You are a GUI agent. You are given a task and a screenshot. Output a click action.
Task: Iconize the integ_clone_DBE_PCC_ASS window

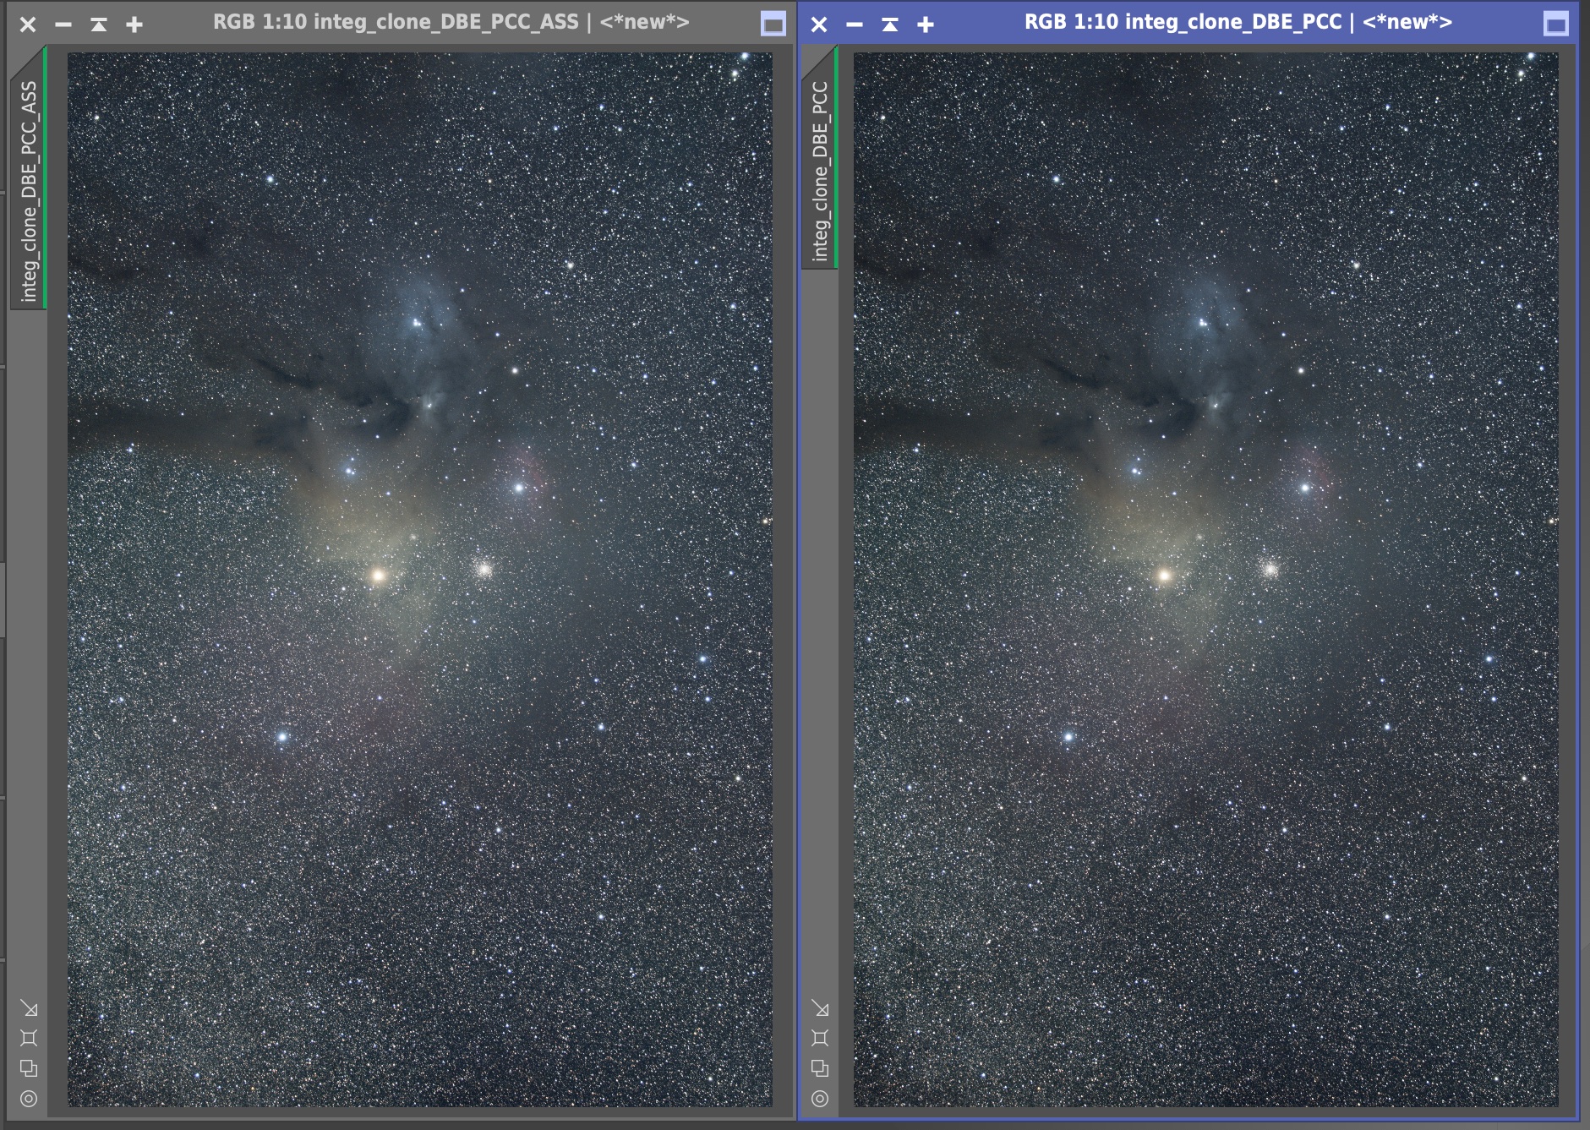99,25
